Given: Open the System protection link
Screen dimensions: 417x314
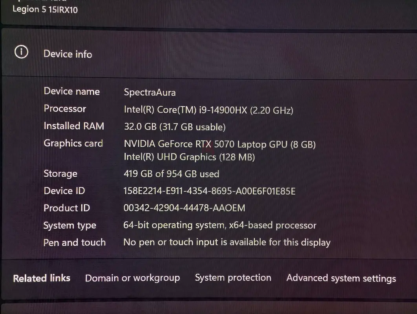Looking at the screenshot, I should tap(233, 277).
